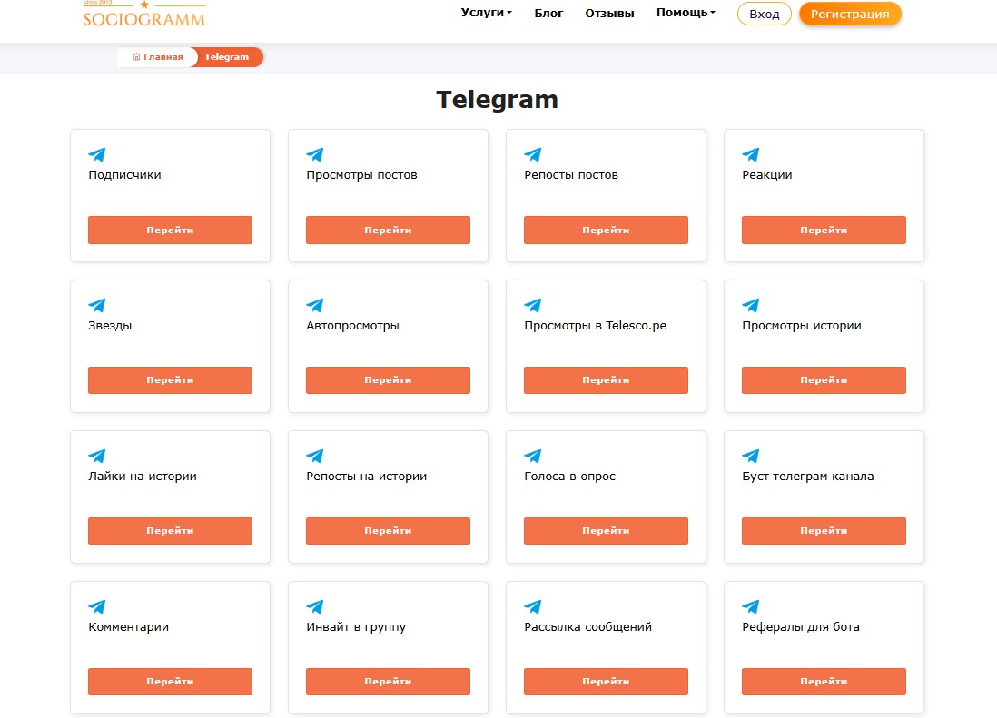Open the Отзывы page

click(x=609, y=14)
